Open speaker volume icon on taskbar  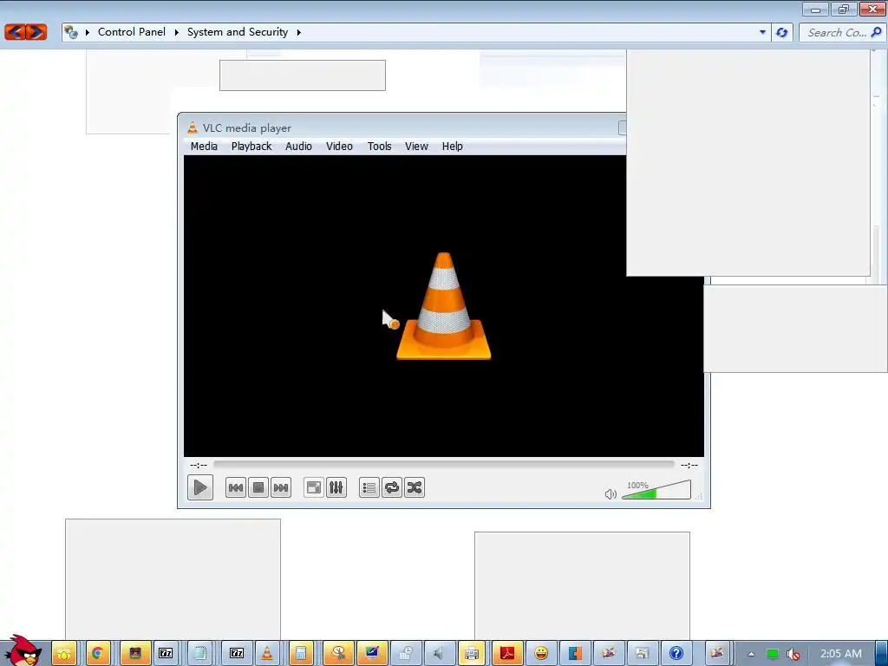point(438,654)
